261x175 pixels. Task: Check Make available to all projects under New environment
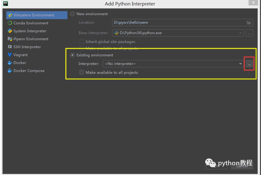pyautogui.click(x=81, y=48)
